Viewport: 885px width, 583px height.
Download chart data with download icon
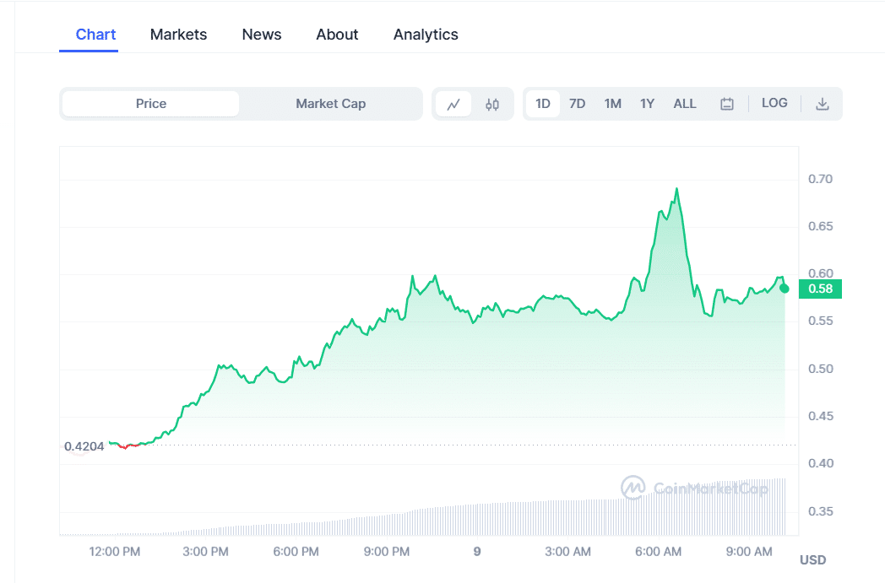(x=822, y=104)
